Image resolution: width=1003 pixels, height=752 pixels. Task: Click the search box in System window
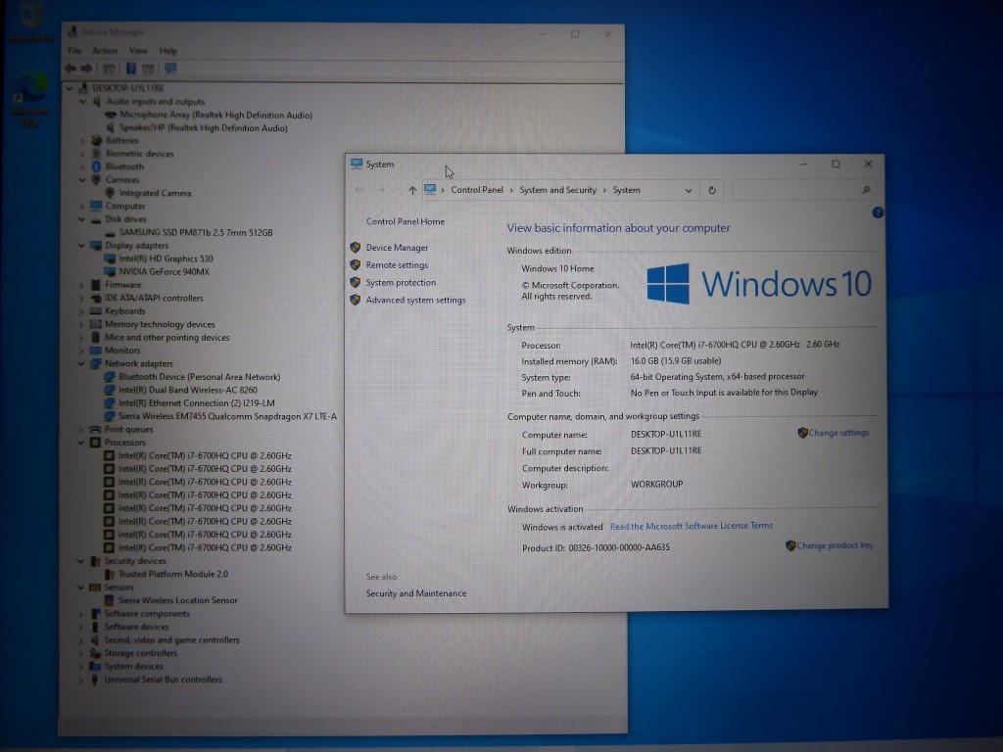803,190
